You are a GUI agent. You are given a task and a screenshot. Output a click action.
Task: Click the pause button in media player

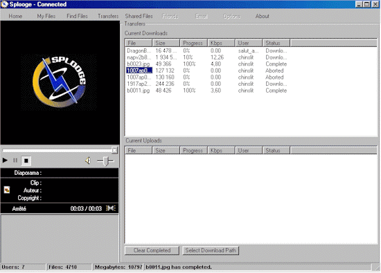[15, 160]
